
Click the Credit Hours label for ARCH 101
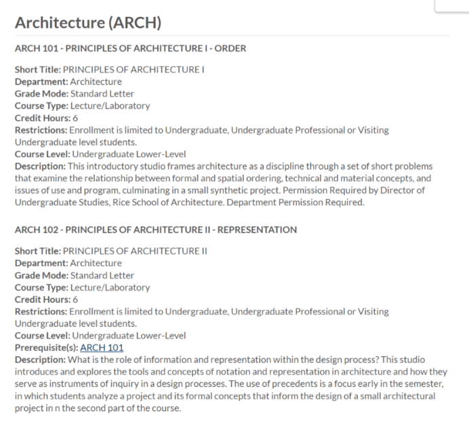pyautogui.click(x=43, y=118)
